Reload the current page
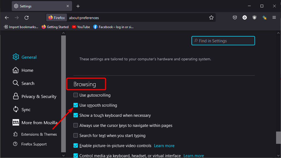This screenshot has height=158, width=281. (26, 17)
